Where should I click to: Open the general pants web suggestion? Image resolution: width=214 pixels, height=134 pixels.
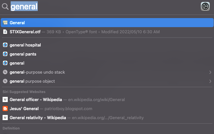pos(107,54)
